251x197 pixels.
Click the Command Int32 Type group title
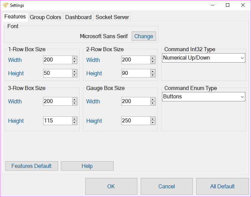click(x=190, y=49)
